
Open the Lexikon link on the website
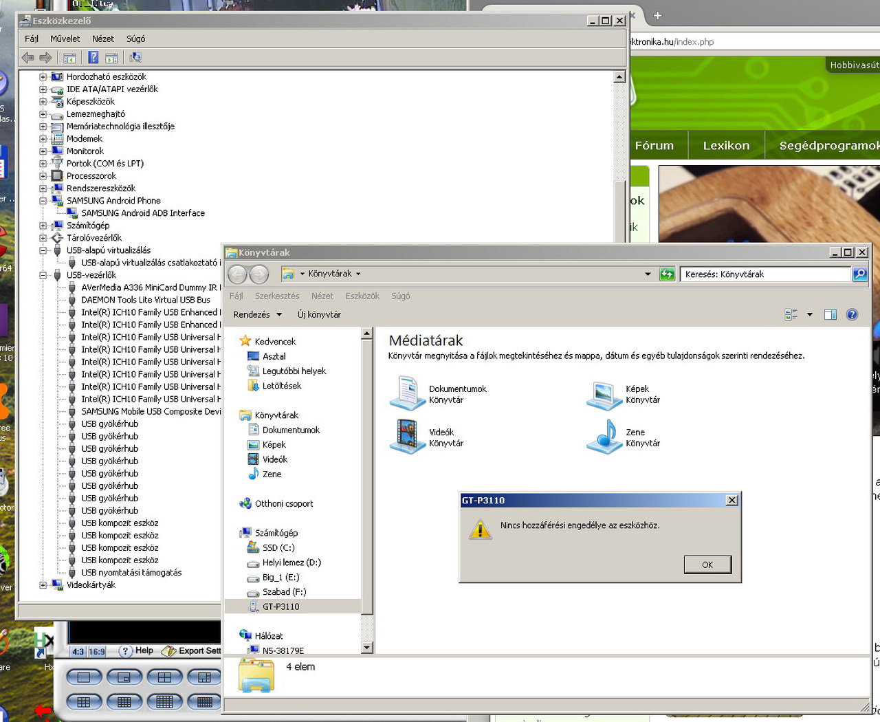[x=726, y=146]
